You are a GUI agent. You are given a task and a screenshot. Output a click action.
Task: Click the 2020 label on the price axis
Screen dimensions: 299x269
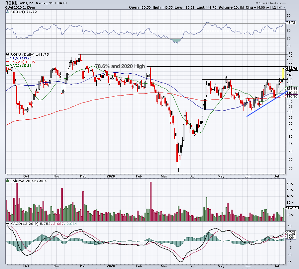point(111,176)
